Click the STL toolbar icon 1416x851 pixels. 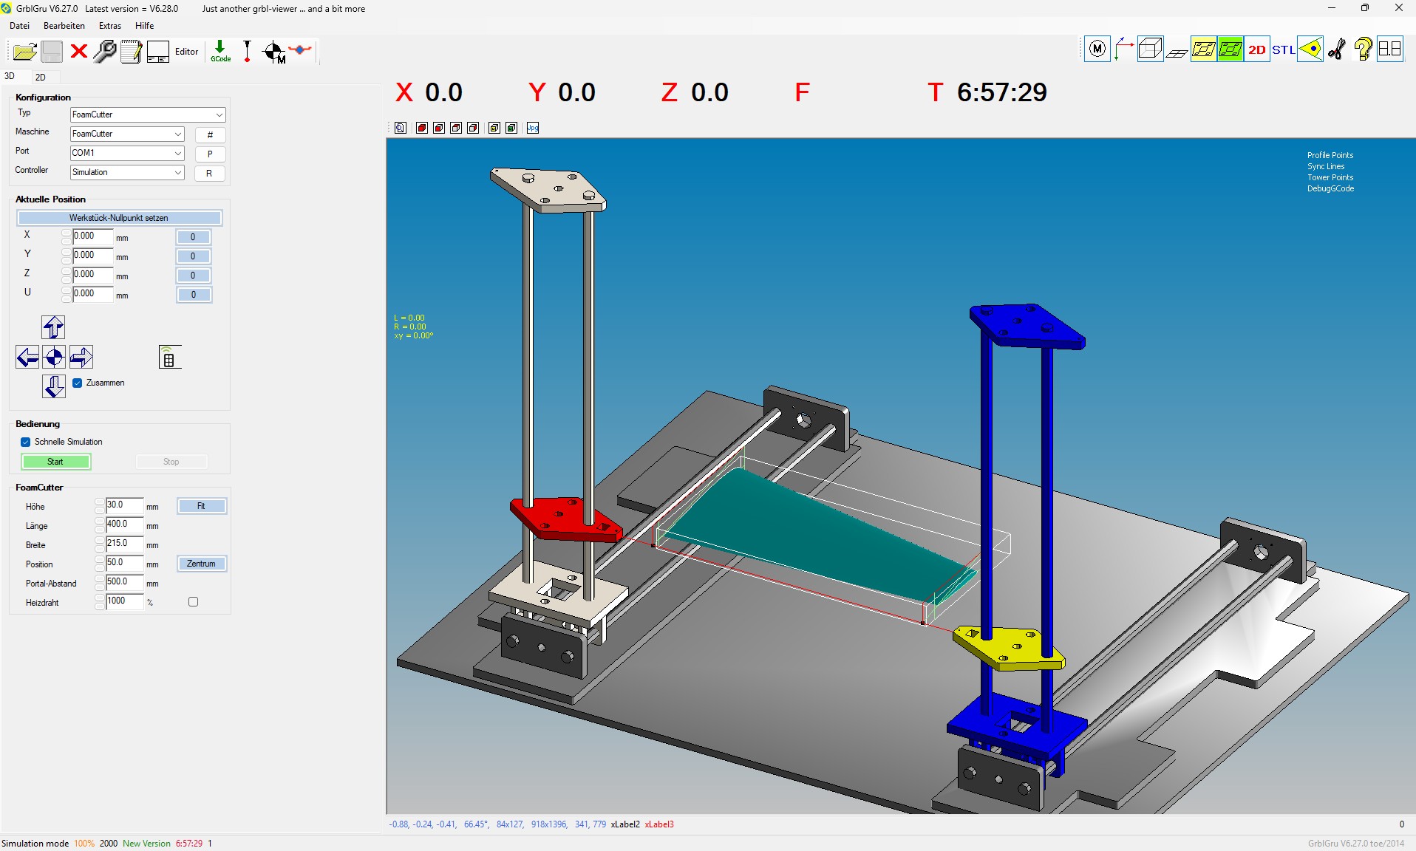point(1283,49)
